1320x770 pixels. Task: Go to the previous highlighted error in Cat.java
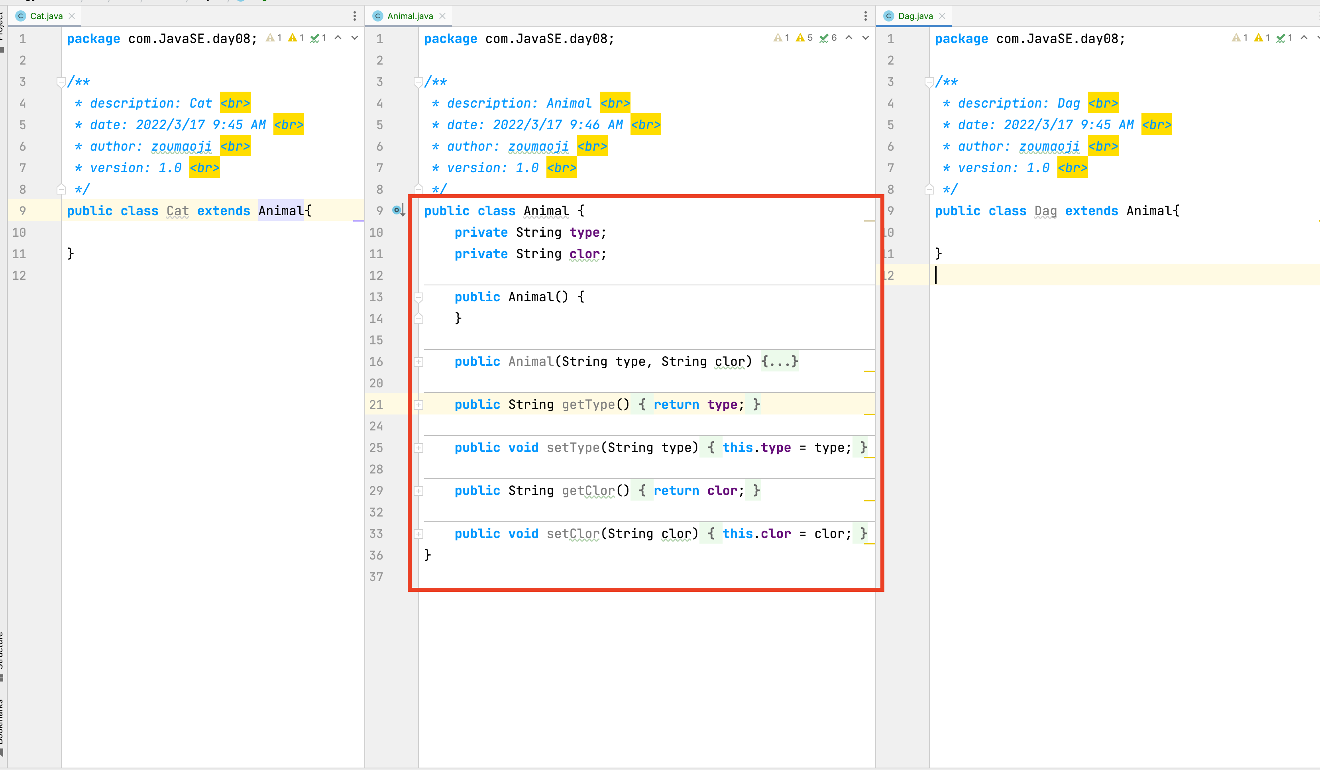click(x=338, y=38)
